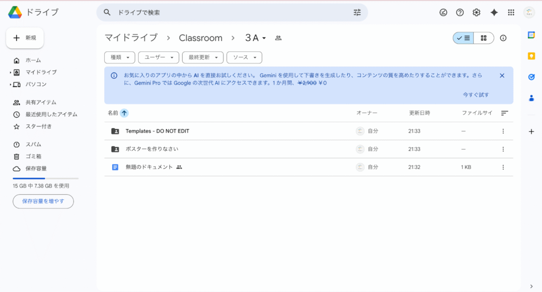542x292 pixels.
Task: Open Google Tasks in side panel
Action: 531,77
